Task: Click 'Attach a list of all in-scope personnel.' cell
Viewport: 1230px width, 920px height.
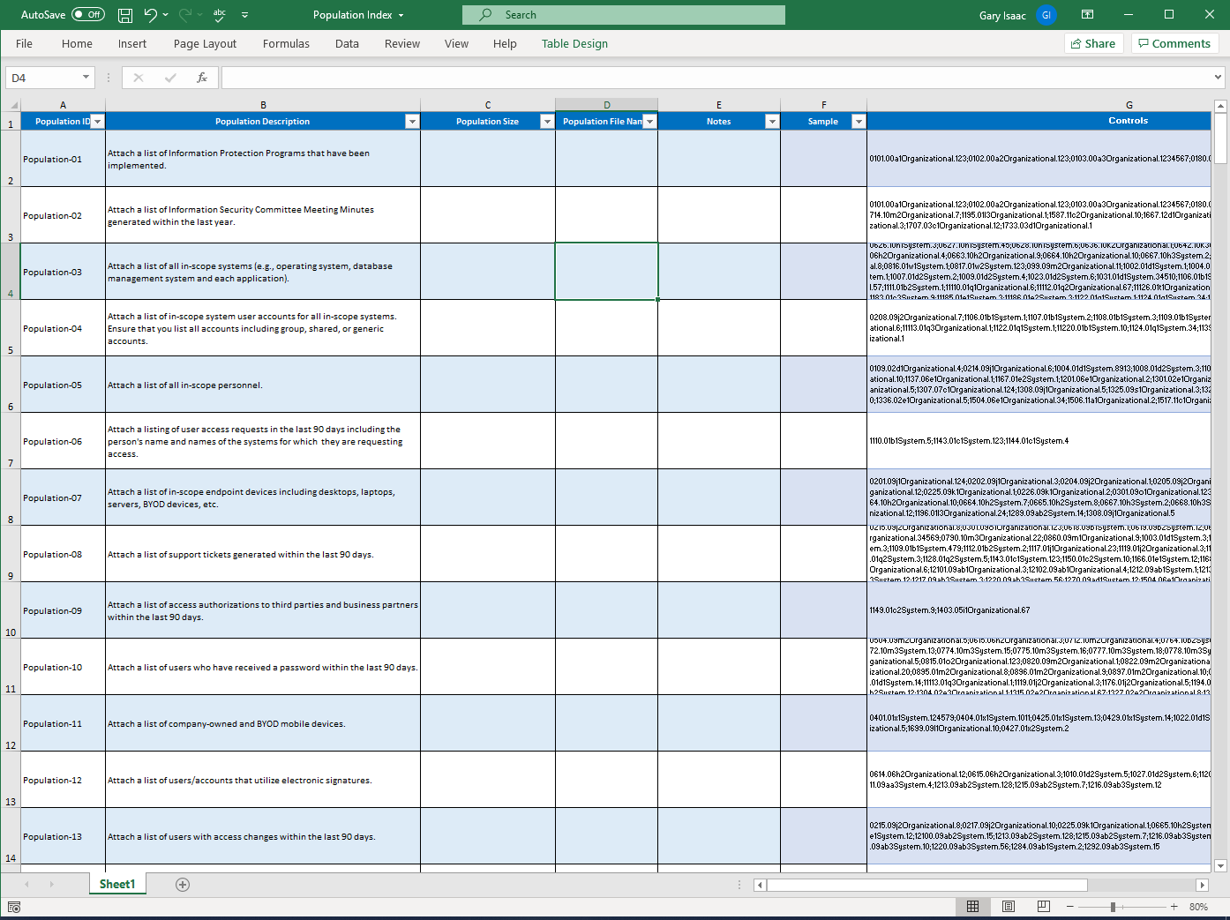Action: (263, 385)
